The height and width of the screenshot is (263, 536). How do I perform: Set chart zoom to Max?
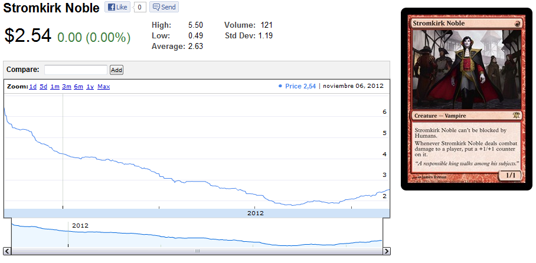click(x=103, y=87)
